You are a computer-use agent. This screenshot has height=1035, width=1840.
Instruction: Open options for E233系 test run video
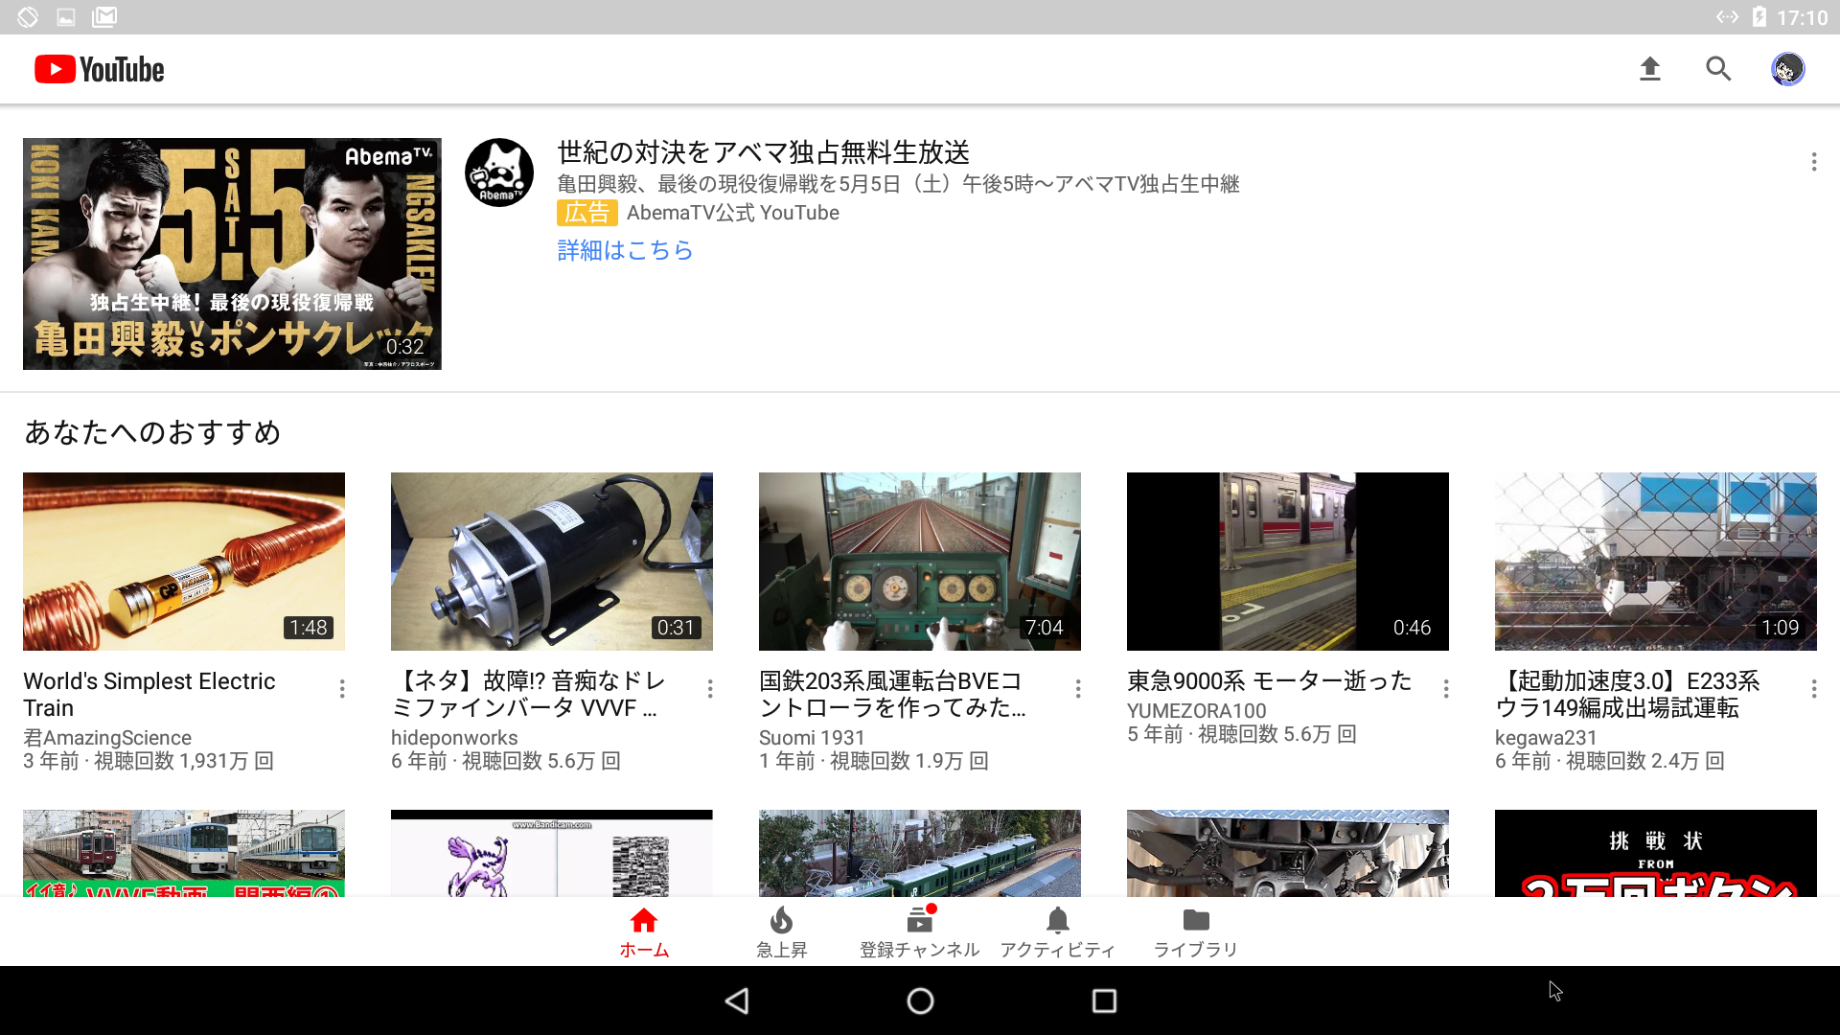(1813, 688)
